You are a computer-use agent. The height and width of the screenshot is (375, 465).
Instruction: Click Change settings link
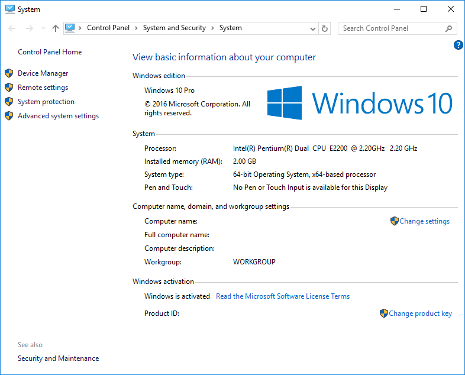click(424, 221)
